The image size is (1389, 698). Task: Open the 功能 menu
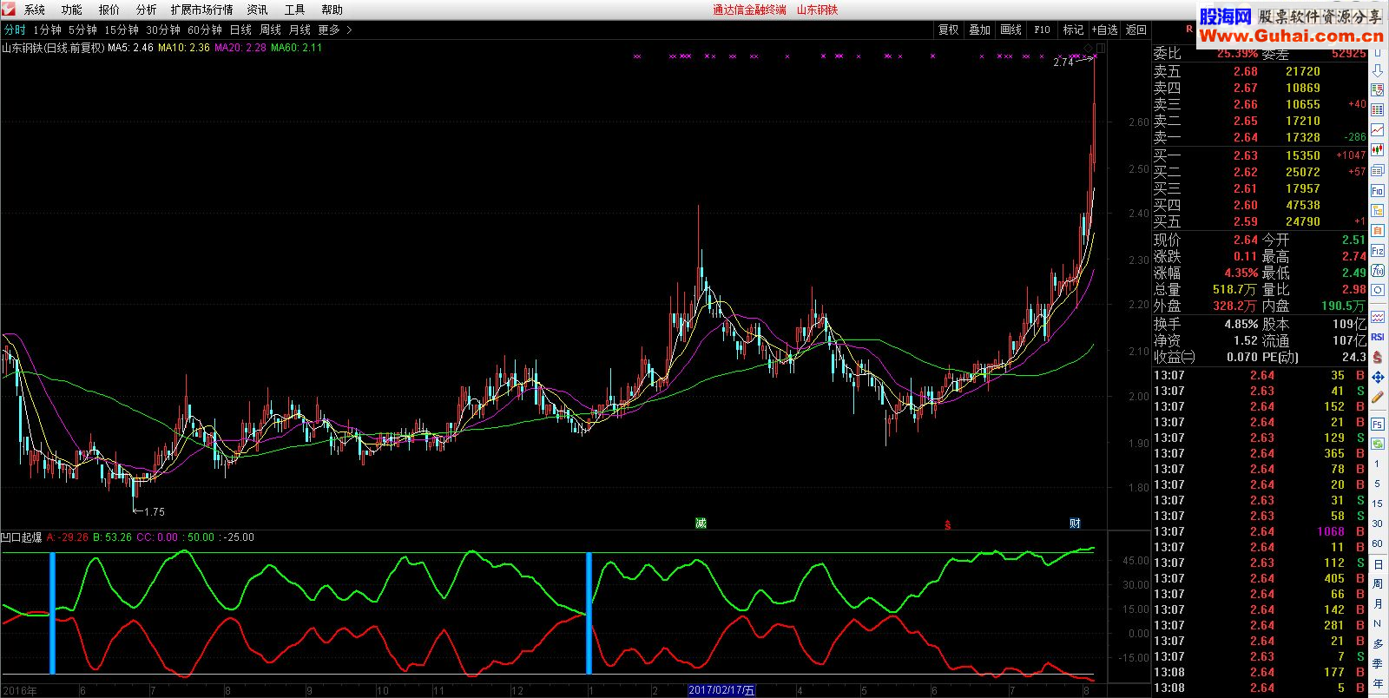tap(72, 10)
